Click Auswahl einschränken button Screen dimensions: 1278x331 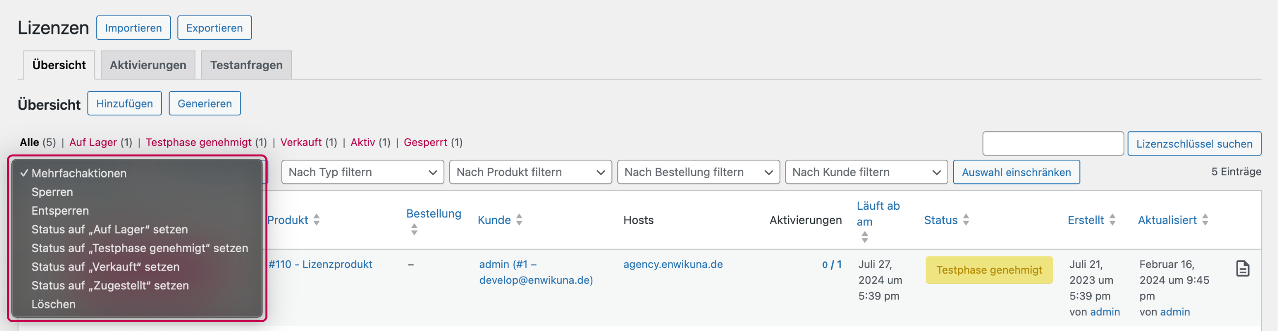1016,172
